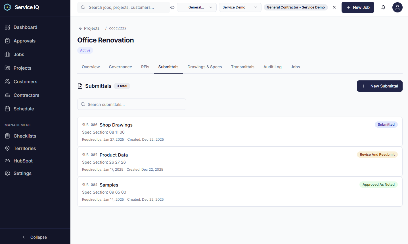The height and width of the screenshot is (244, 408).
Task: Click Required by: Jan 14, 2025
Action: 103,200
